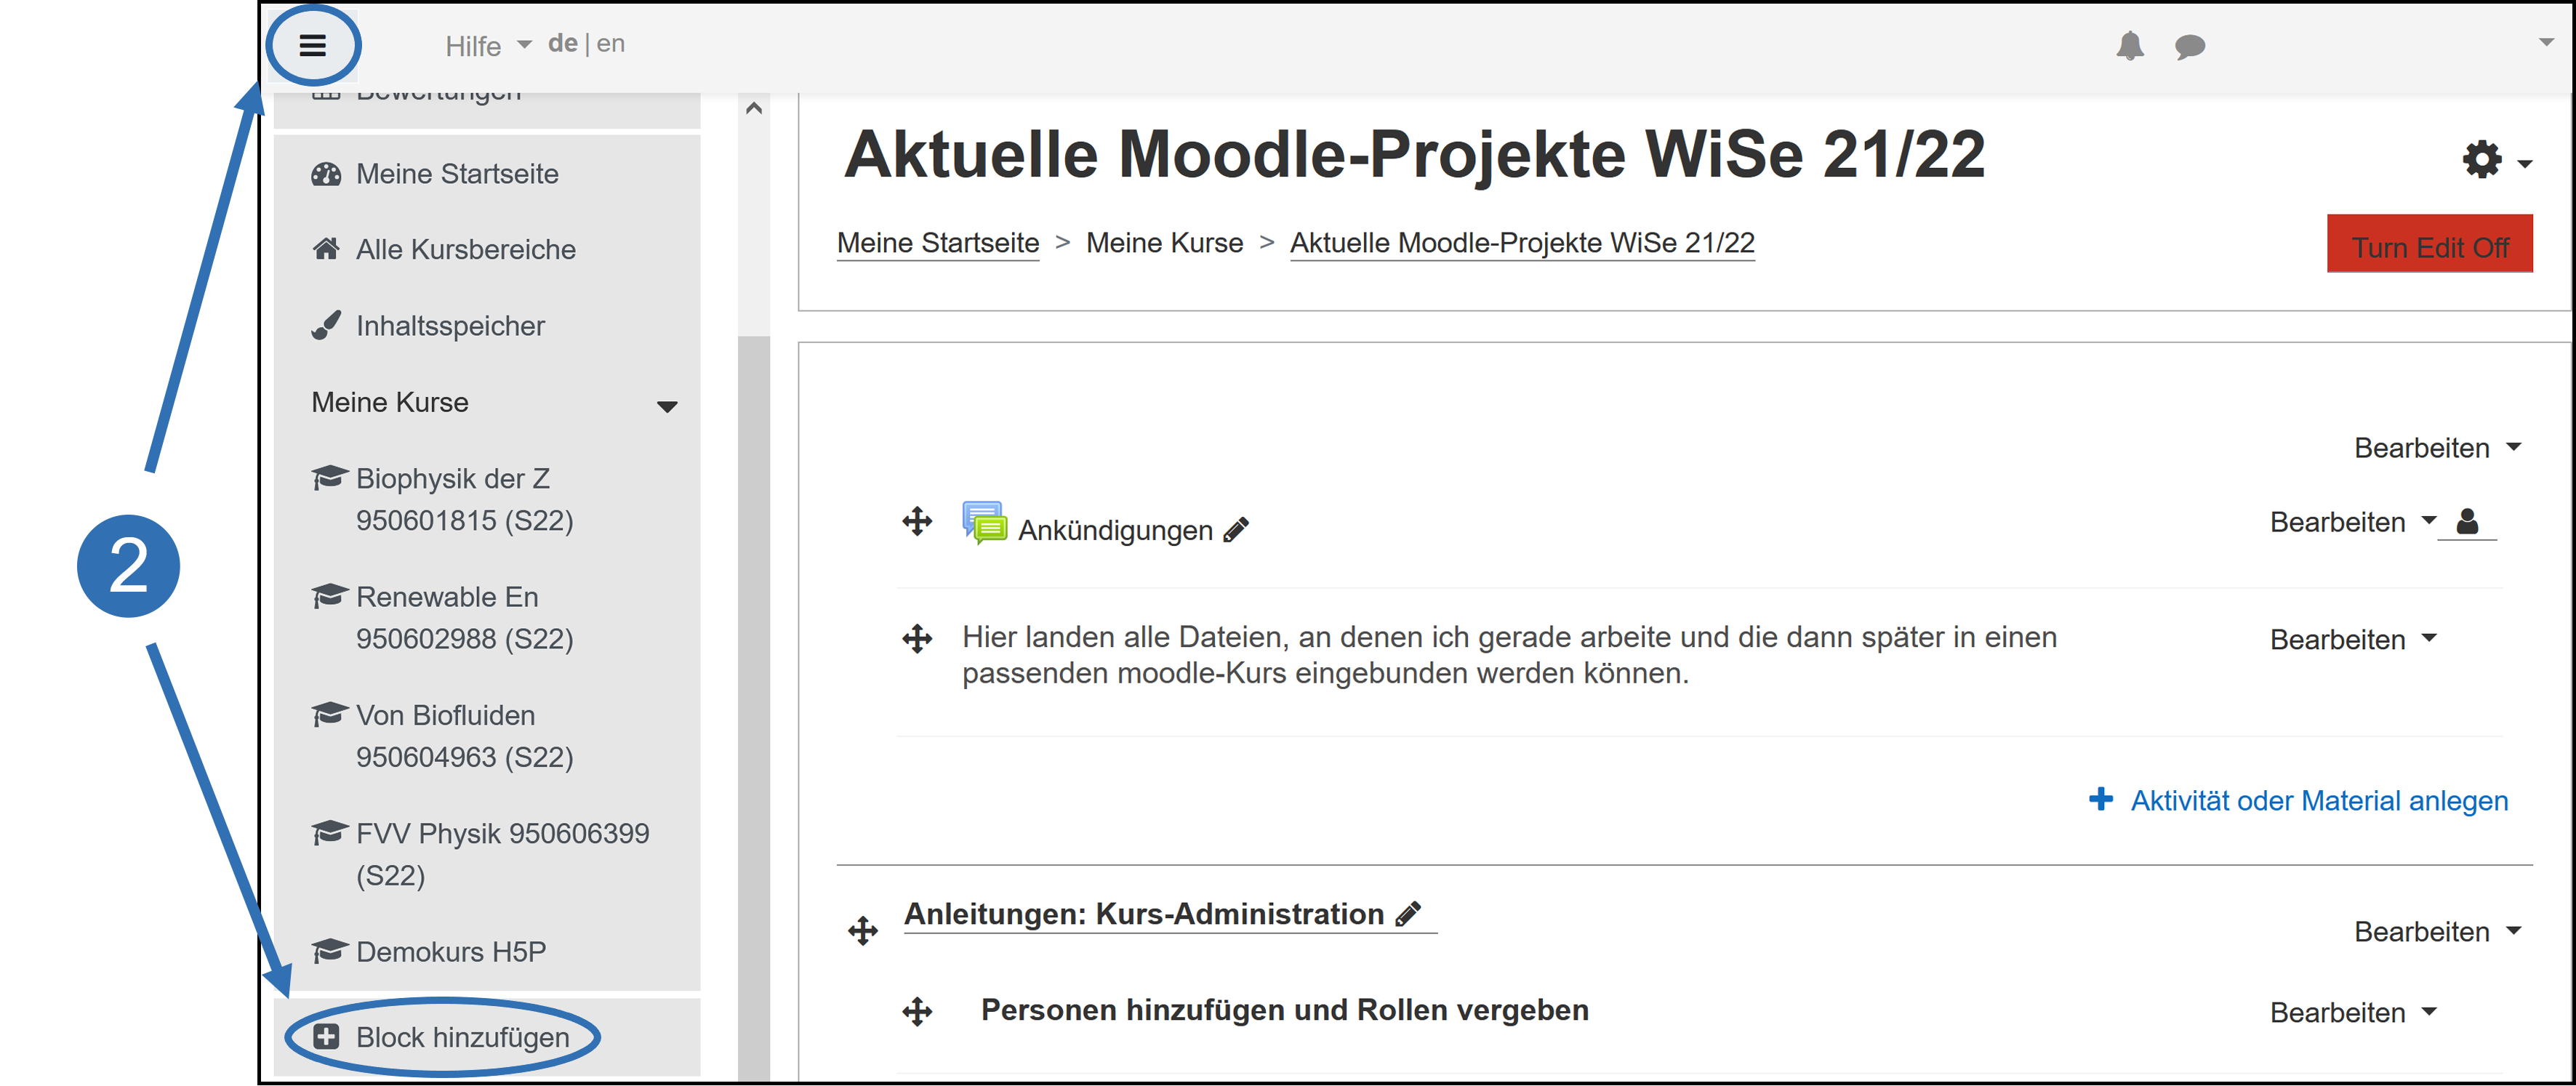Click the sidebar scroll up arrow
The height and width of the screenshot is (1086, 2576).
click(x=754, y=108)
